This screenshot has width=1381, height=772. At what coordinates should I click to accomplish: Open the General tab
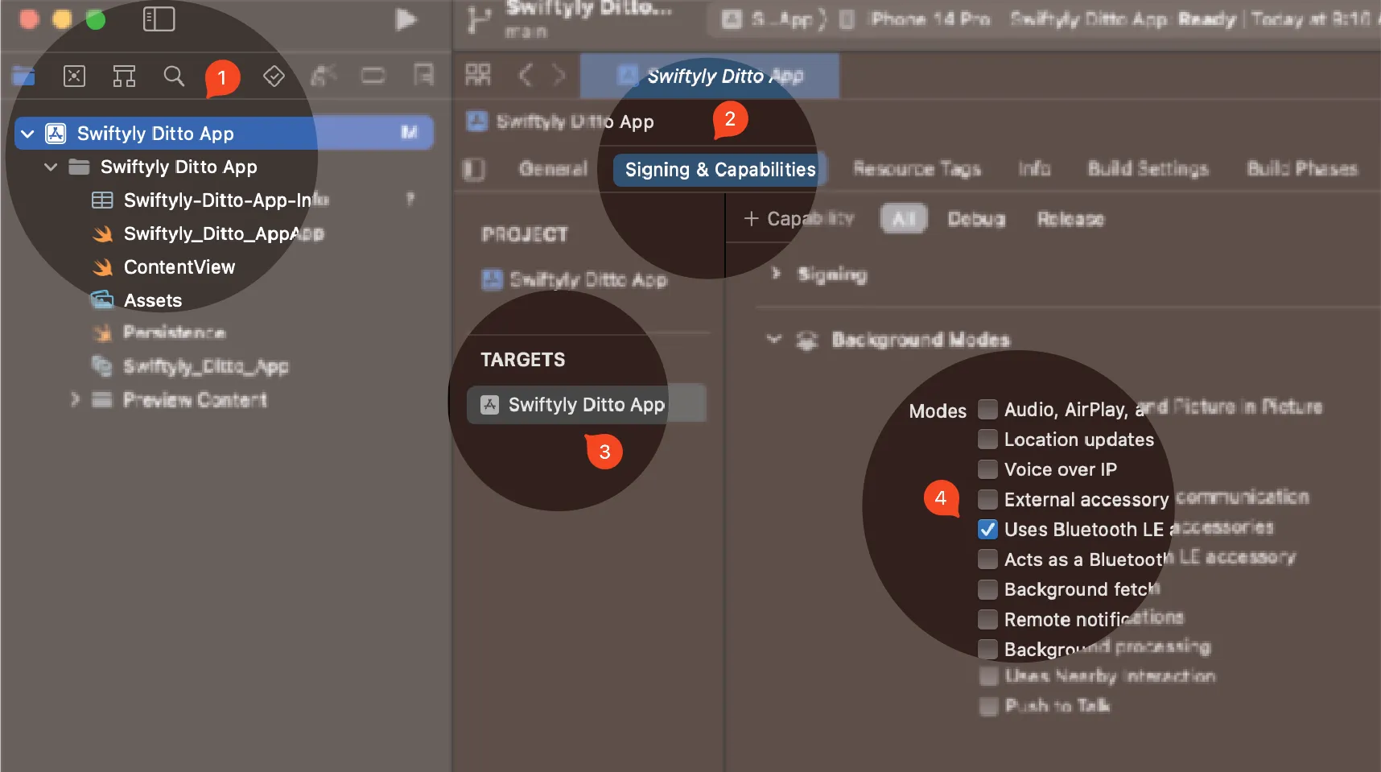(x=553, y=169)
